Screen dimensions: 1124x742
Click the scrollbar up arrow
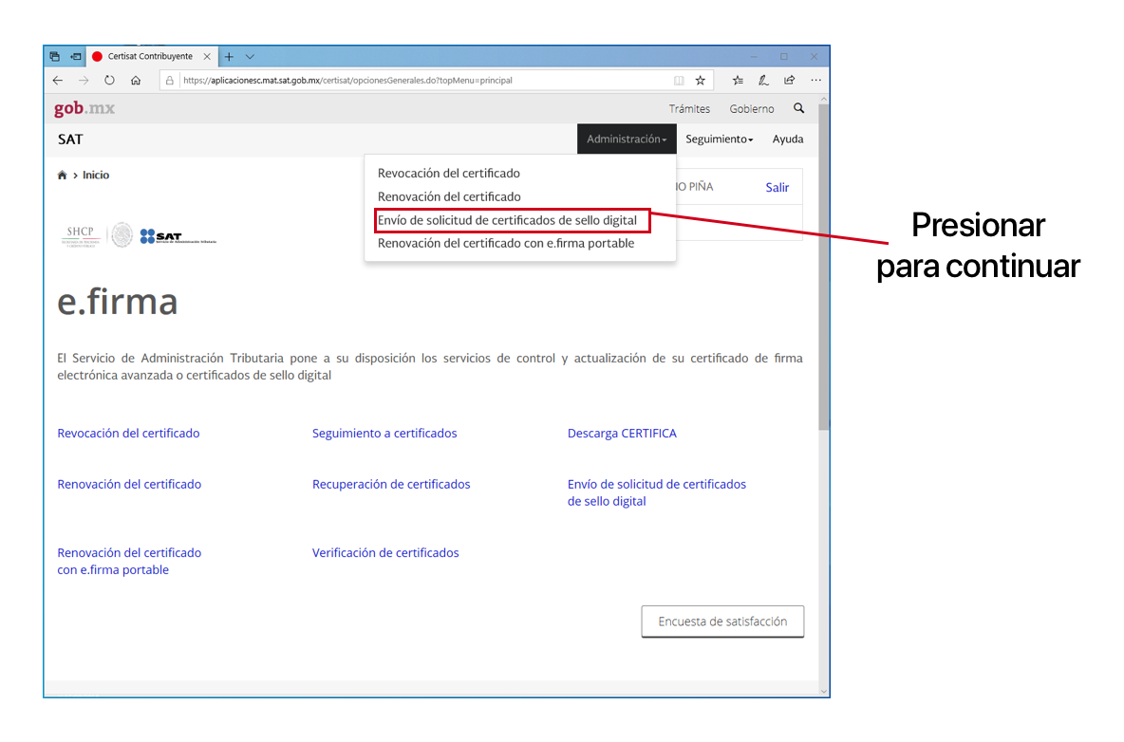click(x=824, y=99)
